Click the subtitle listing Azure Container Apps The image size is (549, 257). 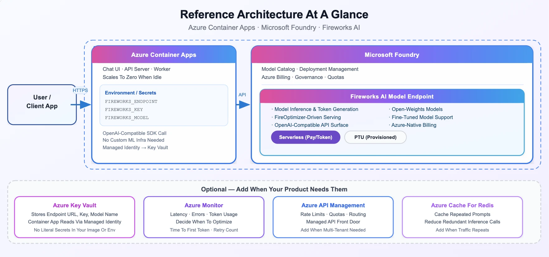click(274, 28)
